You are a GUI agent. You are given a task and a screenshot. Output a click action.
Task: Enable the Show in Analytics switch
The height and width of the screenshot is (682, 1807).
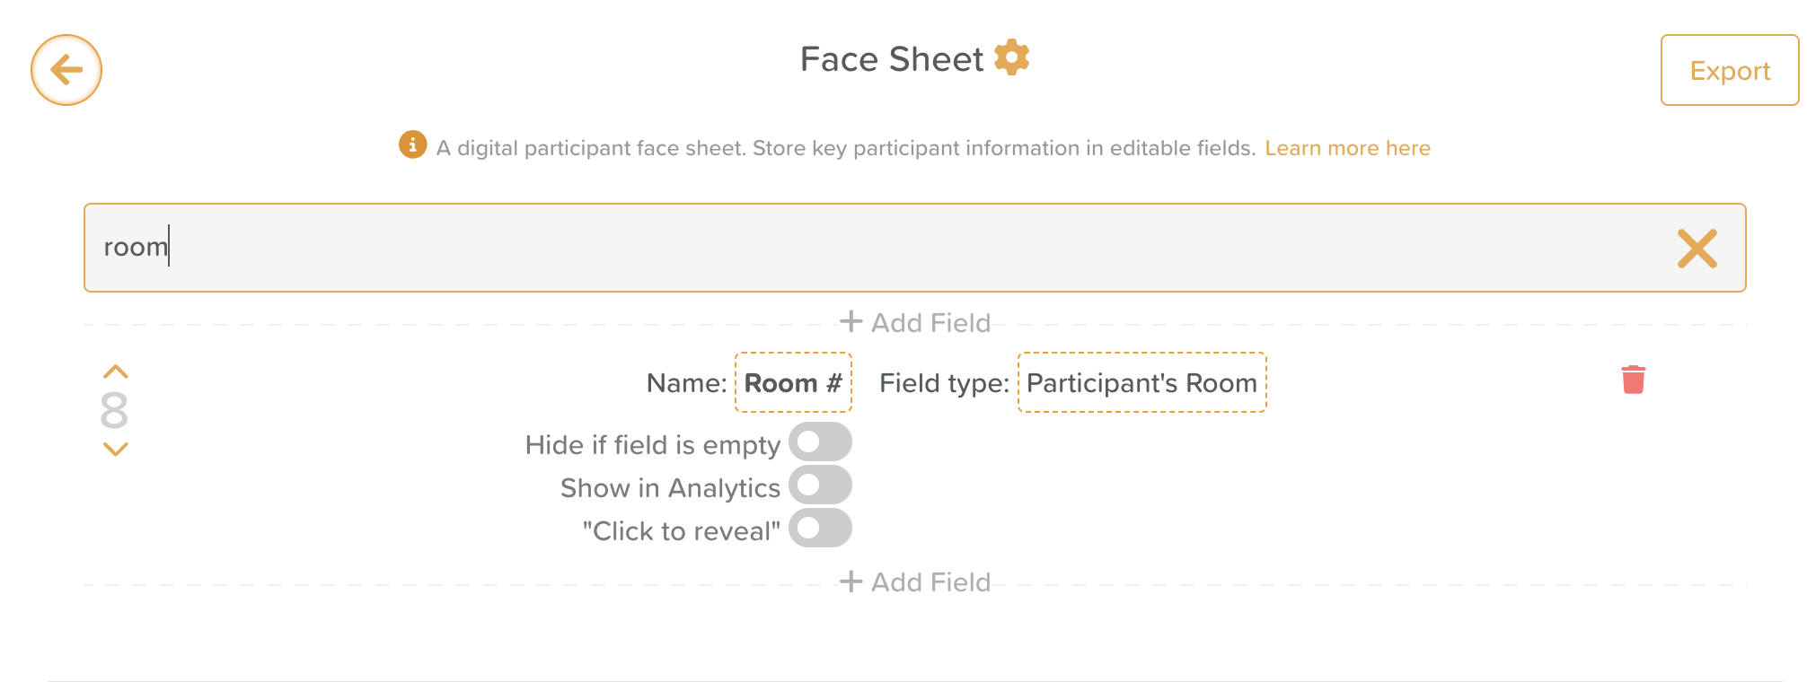click(820, 485)
